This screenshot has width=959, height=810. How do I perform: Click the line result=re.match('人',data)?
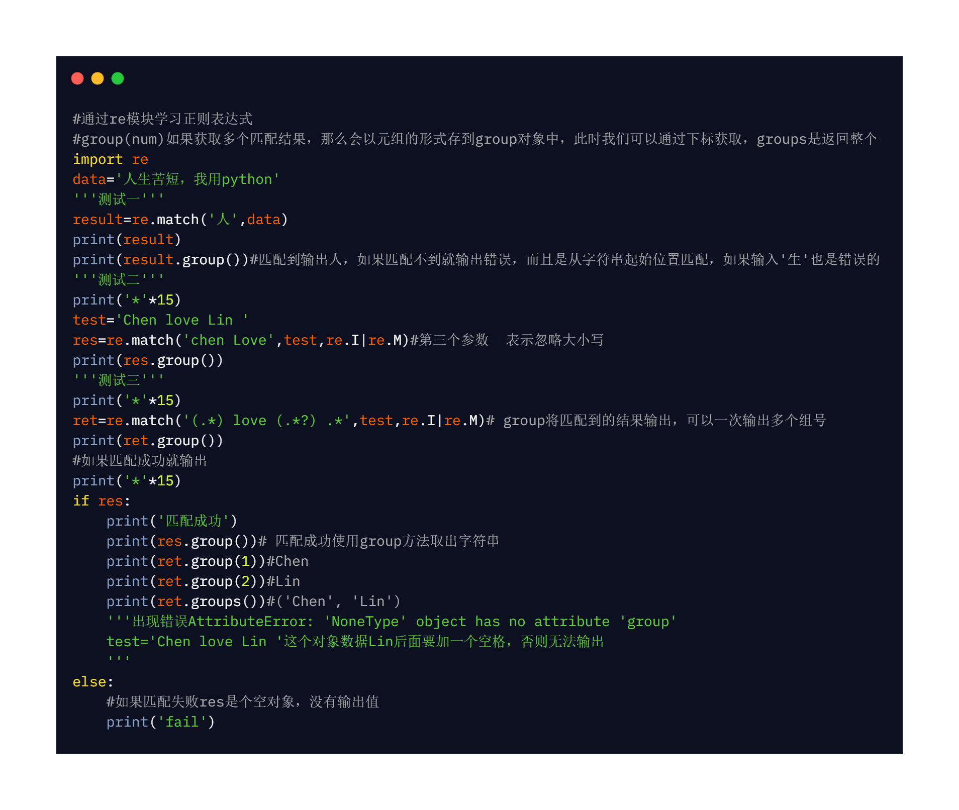click(x=180, y=220)
